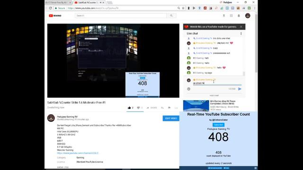Screen dimensions: 303x170
Task: Click the blue Edit Video button
Action: pos(171,119)
